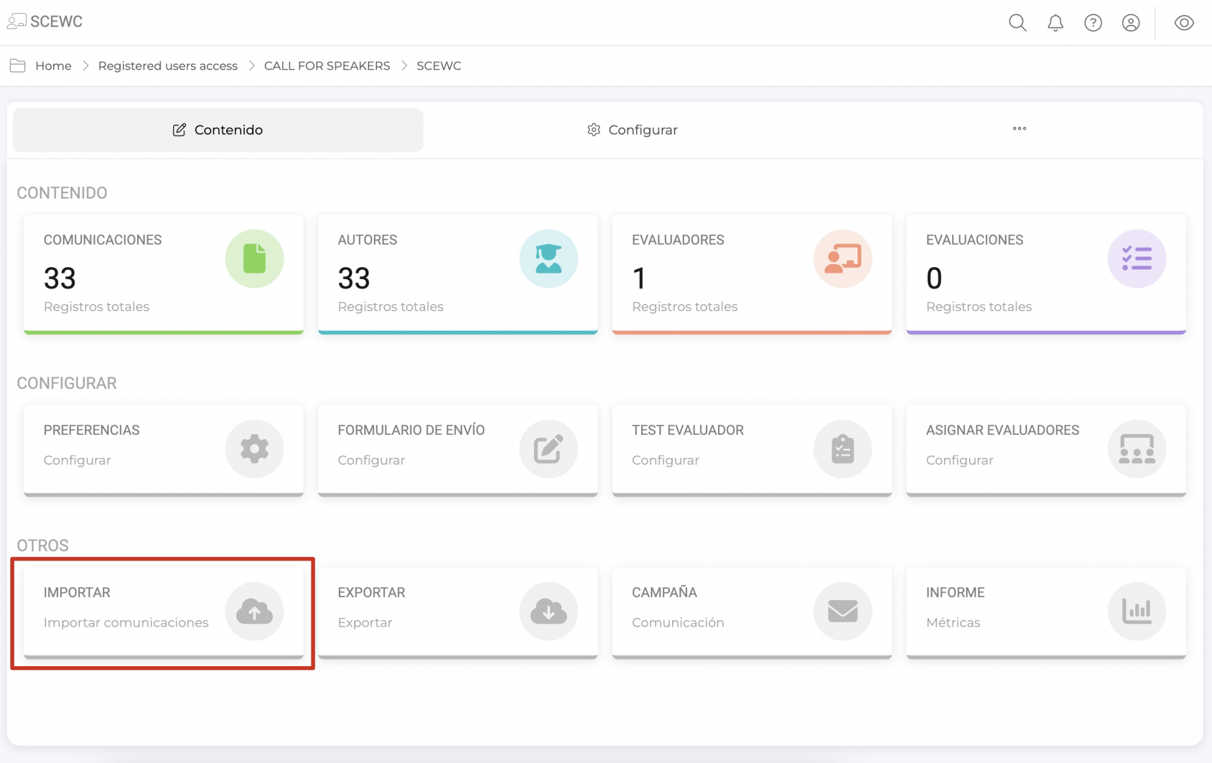
Task: Click the gear icon on the Configurar tab
Action: 593,130
